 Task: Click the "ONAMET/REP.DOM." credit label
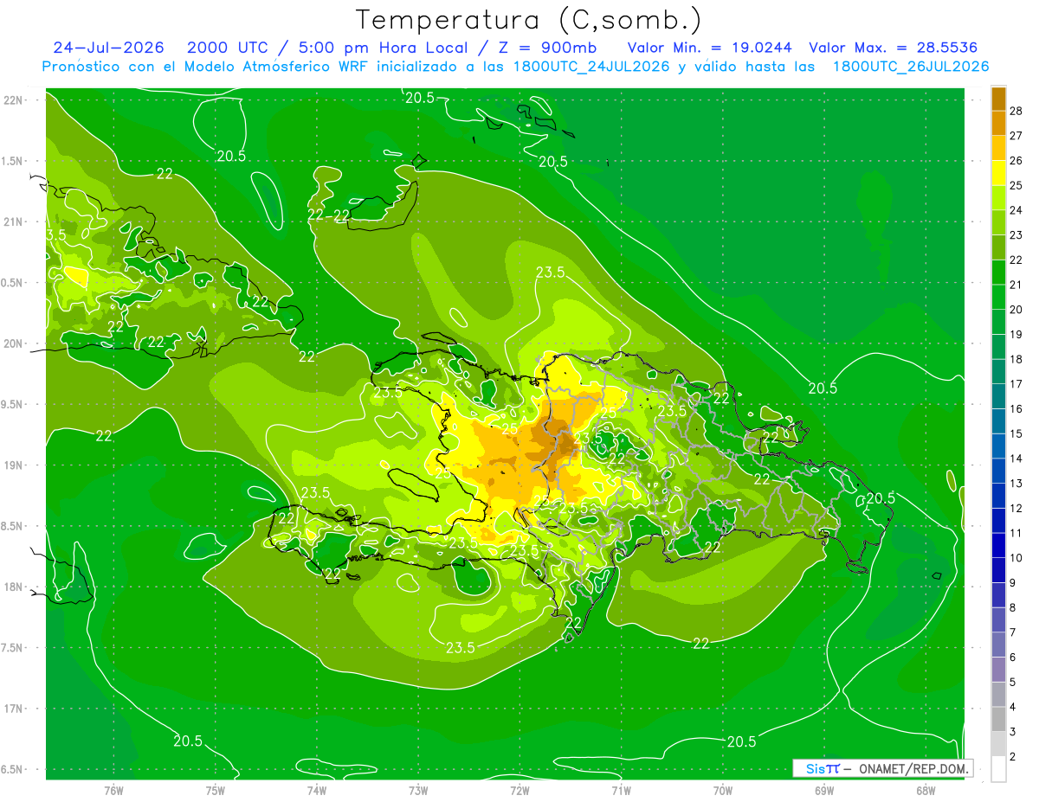coord(913,768)
